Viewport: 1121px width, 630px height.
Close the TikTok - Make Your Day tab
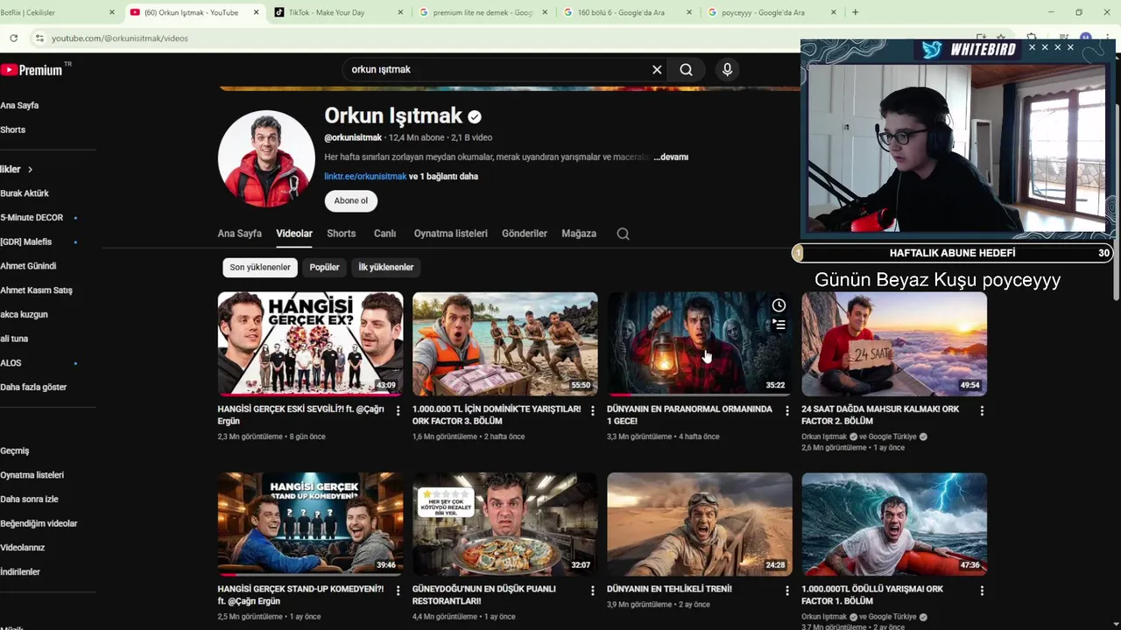[401, 12]
